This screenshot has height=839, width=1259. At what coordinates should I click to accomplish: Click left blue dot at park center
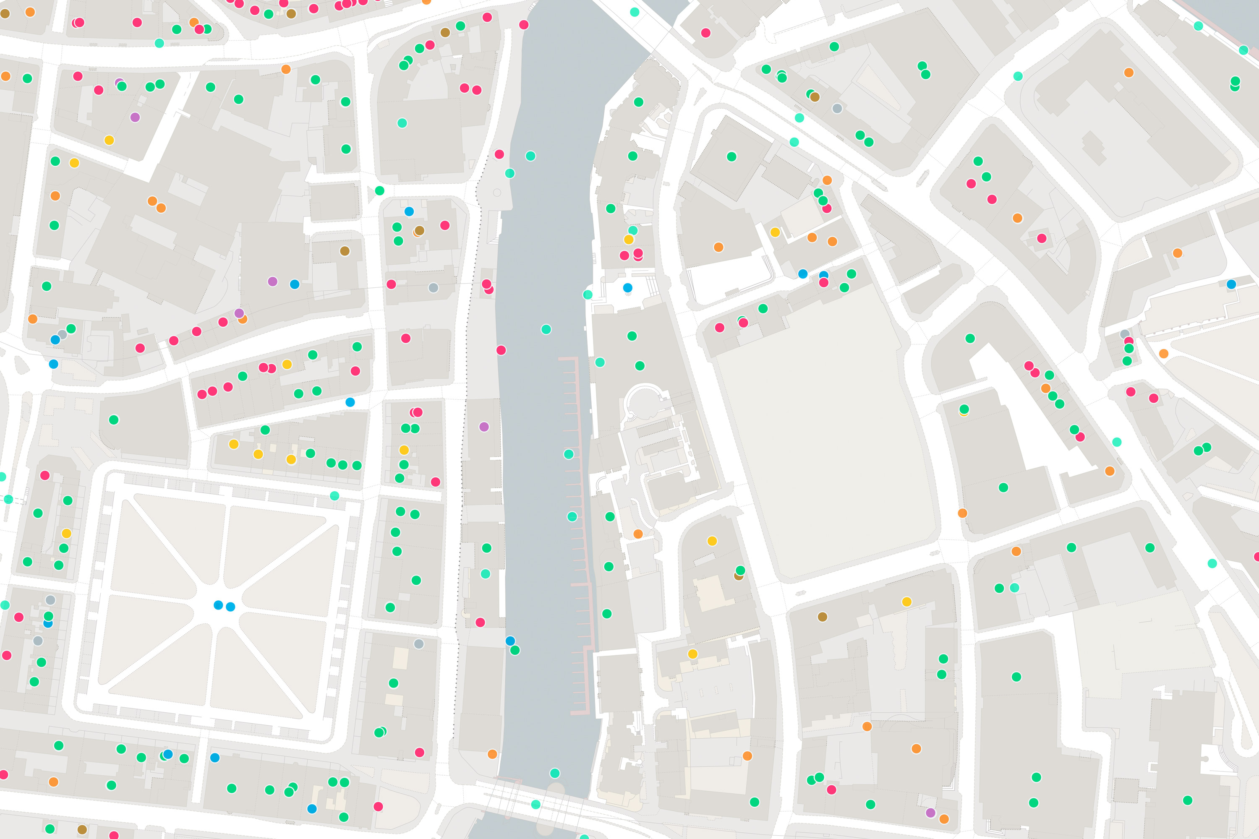click(x=218, y=604)
